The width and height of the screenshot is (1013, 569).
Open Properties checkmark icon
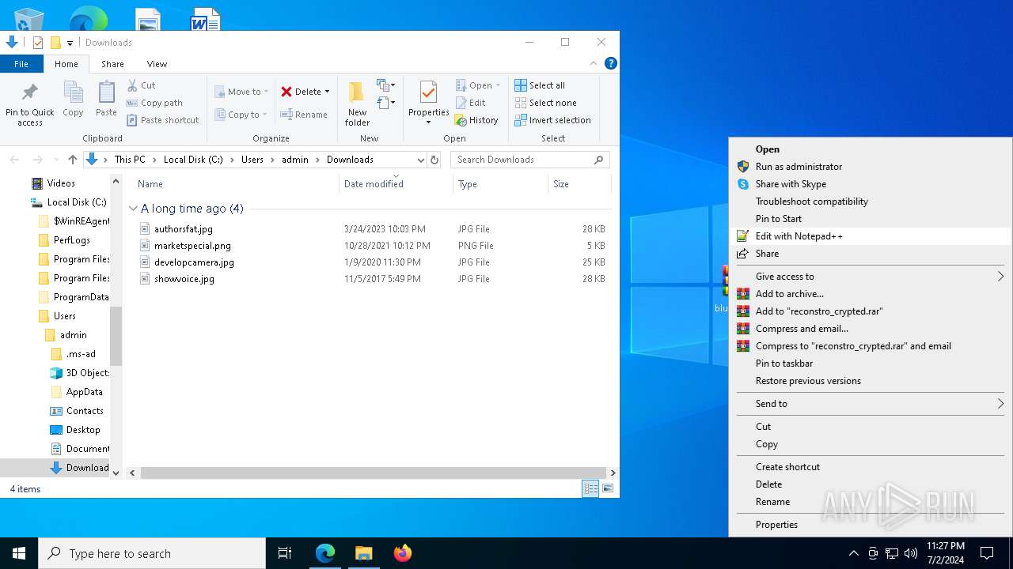[x=428, y=93]
